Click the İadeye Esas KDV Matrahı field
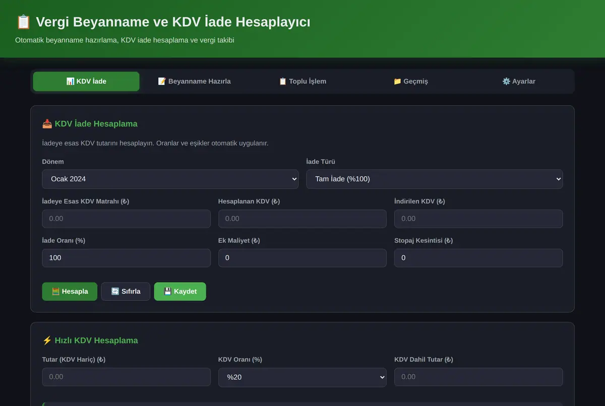 tap(127, 219)
